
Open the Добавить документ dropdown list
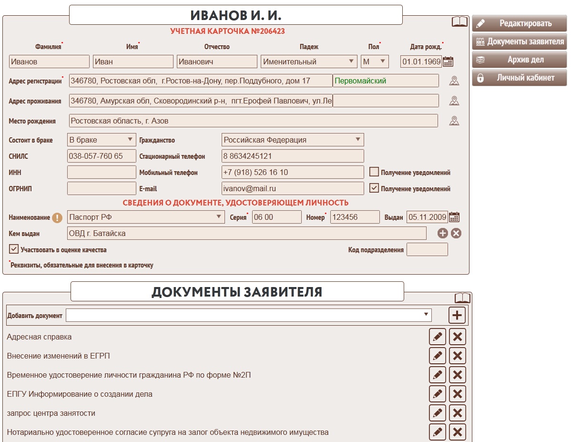248,315
